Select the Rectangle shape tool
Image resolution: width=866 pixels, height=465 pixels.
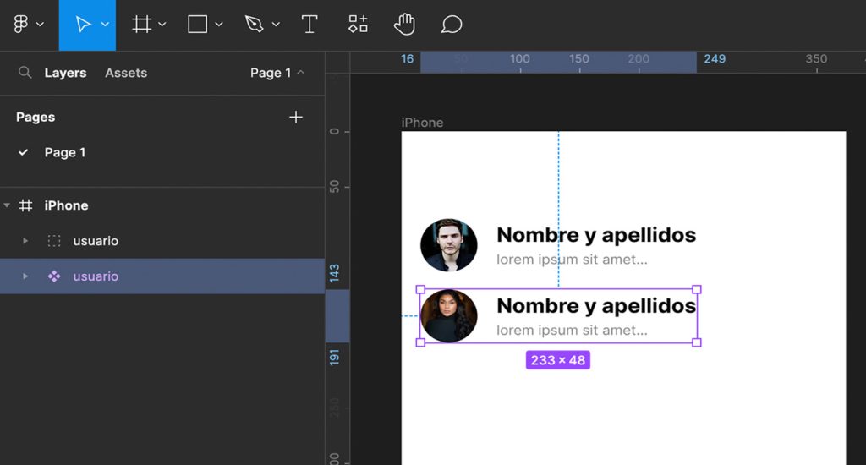coord(197,25)
